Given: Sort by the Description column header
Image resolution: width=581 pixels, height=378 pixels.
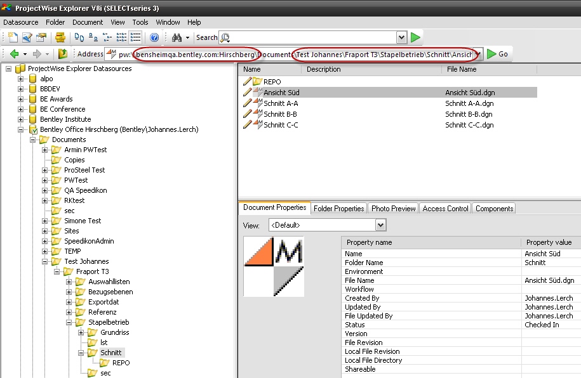Looking at the screenshot, I should [371, 69].
